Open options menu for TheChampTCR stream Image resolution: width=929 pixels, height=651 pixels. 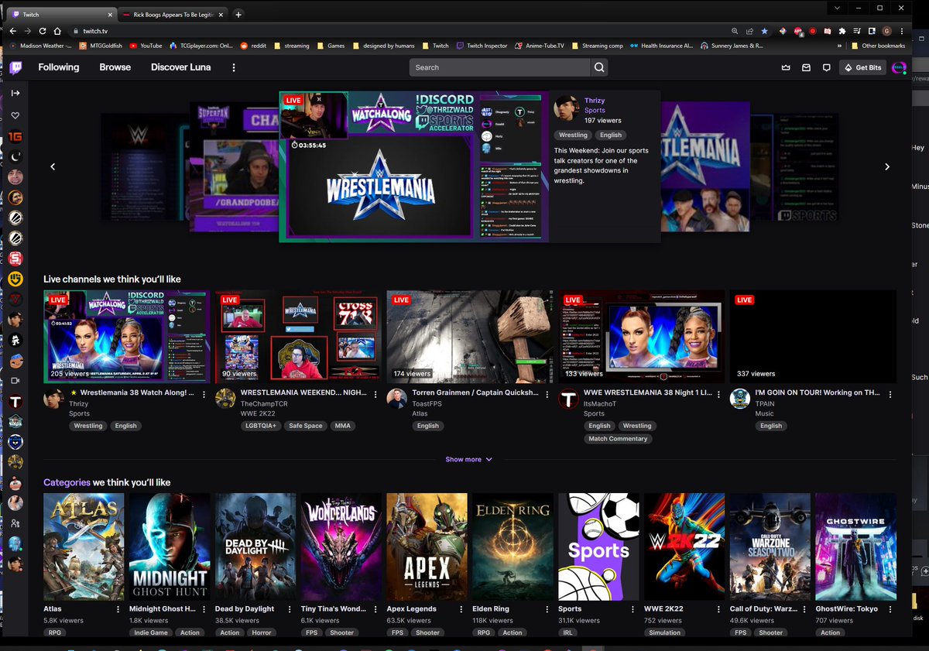coord(375,393)
